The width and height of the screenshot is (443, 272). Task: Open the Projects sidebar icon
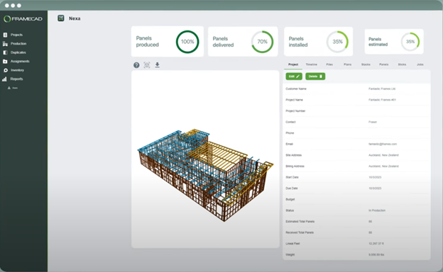click(5, 35)
